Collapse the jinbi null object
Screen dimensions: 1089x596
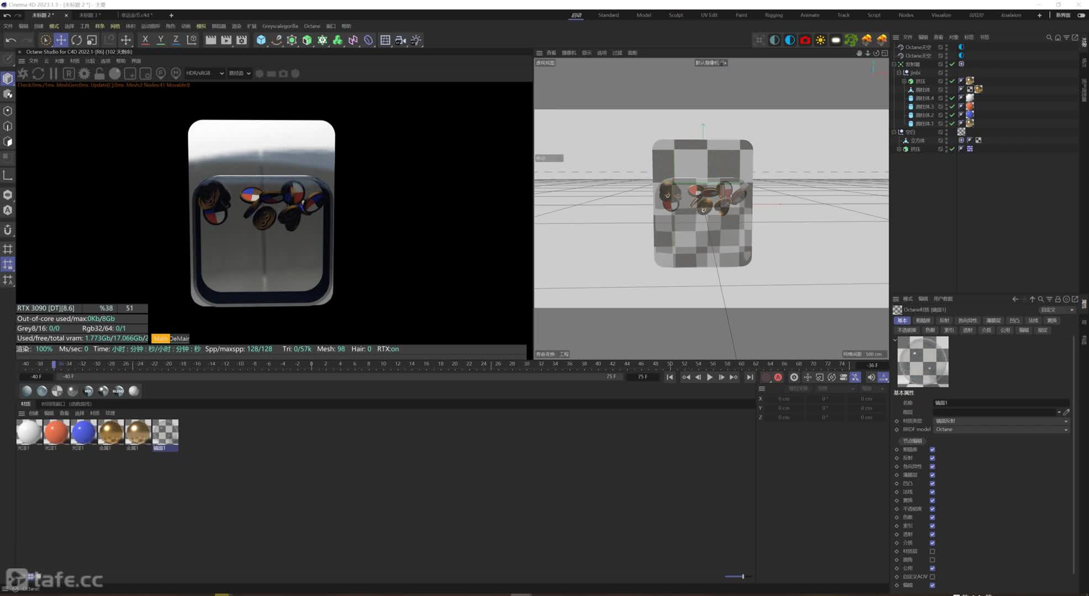(x=898, y=72)
